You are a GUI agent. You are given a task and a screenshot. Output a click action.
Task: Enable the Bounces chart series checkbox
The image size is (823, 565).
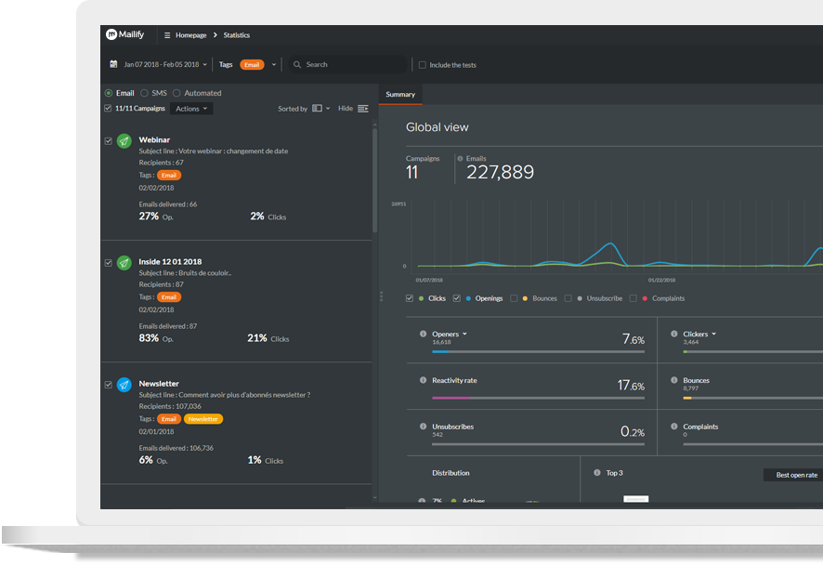514,298
